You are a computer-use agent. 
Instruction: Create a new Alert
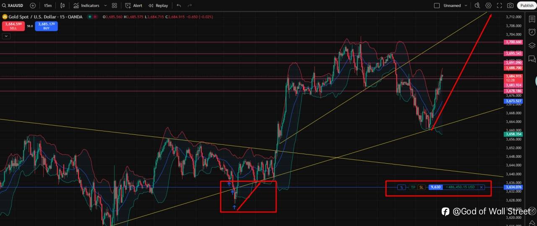pos(134,5)
